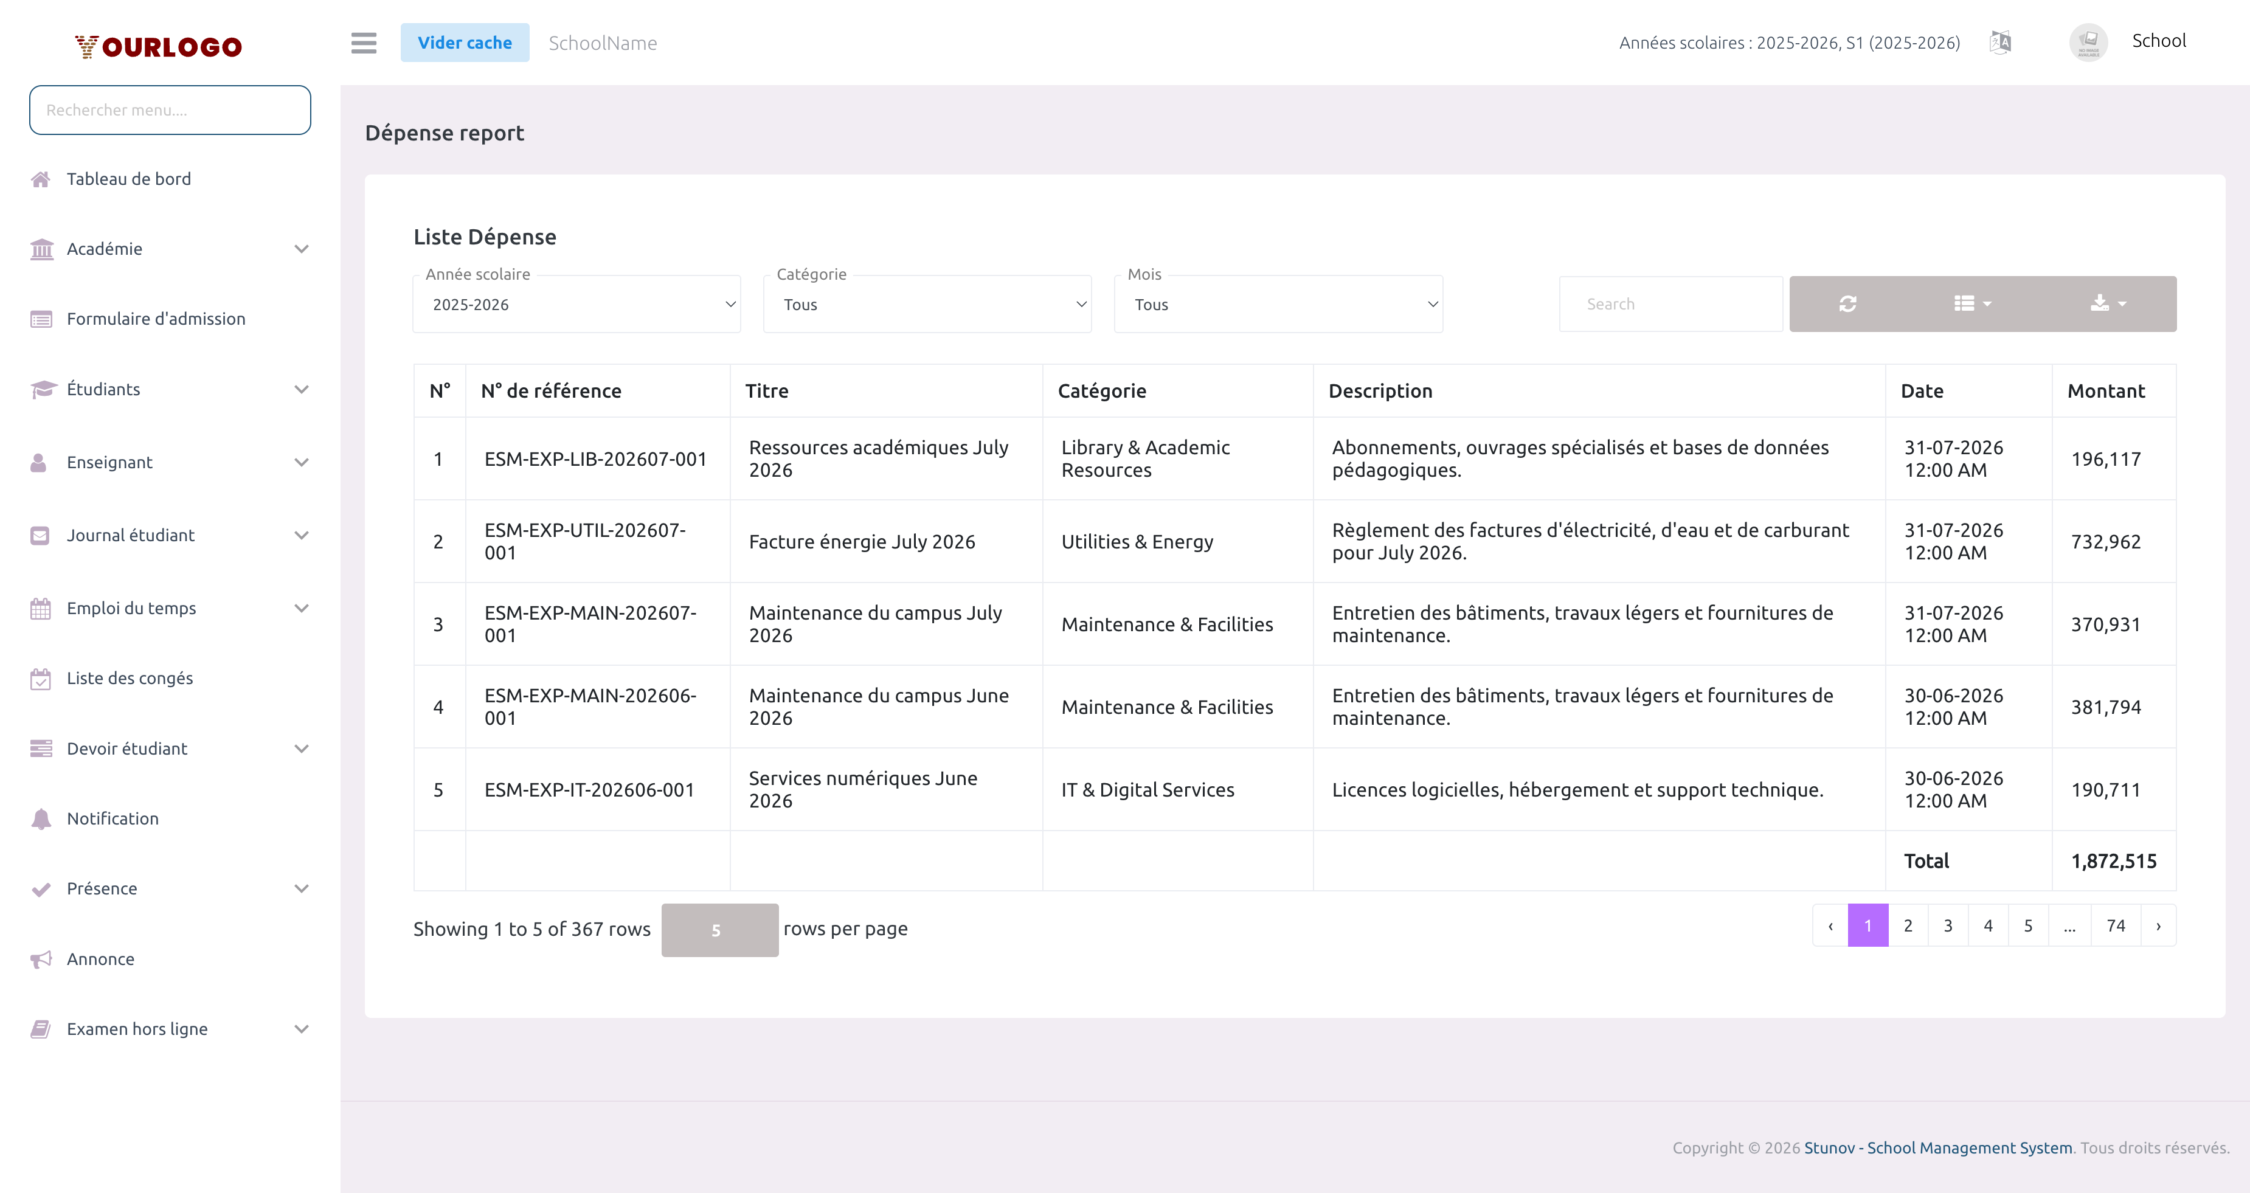Go to pagination page 74
Viewport: 2250px width, 1193px height.
pyautogui.click(x=2116, y=925)
